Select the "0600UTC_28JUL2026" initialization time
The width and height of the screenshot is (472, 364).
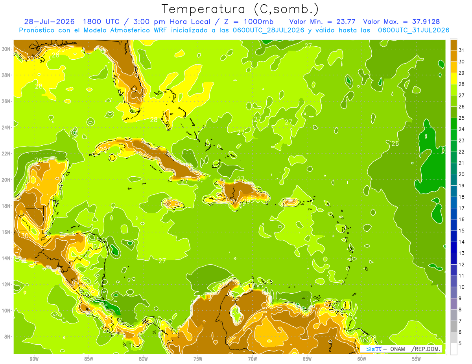[268, 30]
